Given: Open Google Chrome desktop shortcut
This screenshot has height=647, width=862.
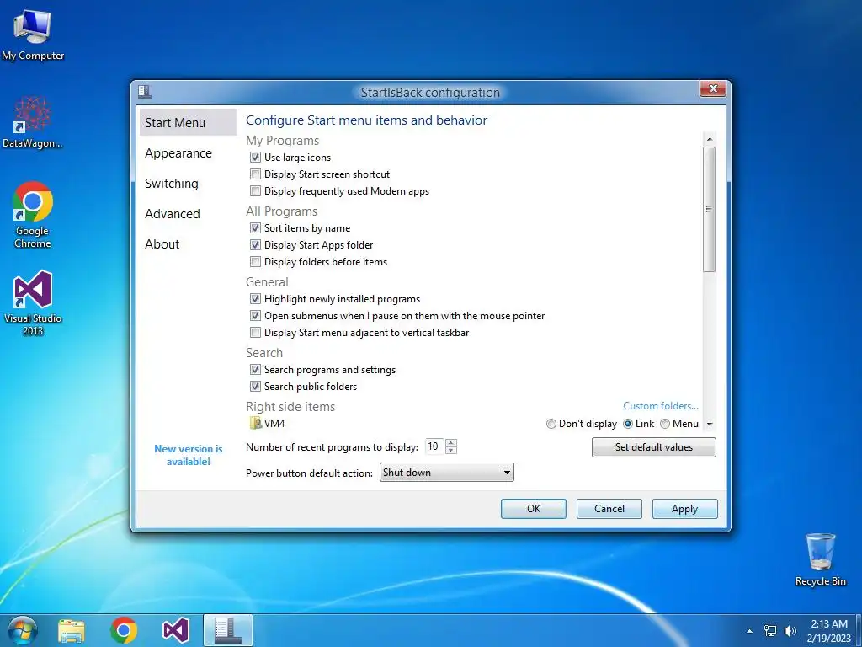Looking at the screenshot, I should click(x=33, y=215).
